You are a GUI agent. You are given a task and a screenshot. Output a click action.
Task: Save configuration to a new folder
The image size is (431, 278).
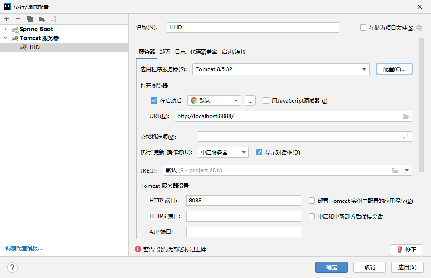pyautogui.click(x=42, y=19)
